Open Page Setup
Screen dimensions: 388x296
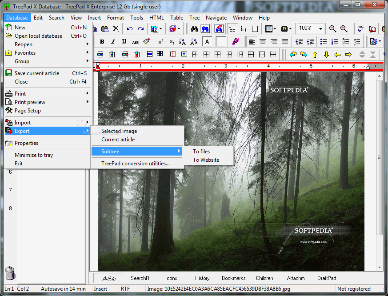(48, 111)
